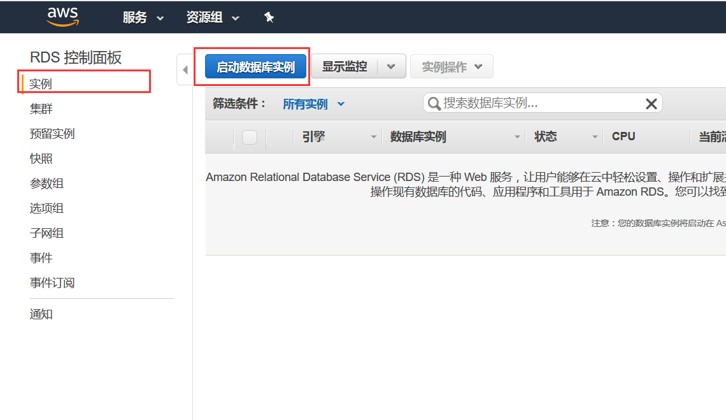Open the 服务 menu
Viewport: 726px width, 420px height.
coord(143,18)
